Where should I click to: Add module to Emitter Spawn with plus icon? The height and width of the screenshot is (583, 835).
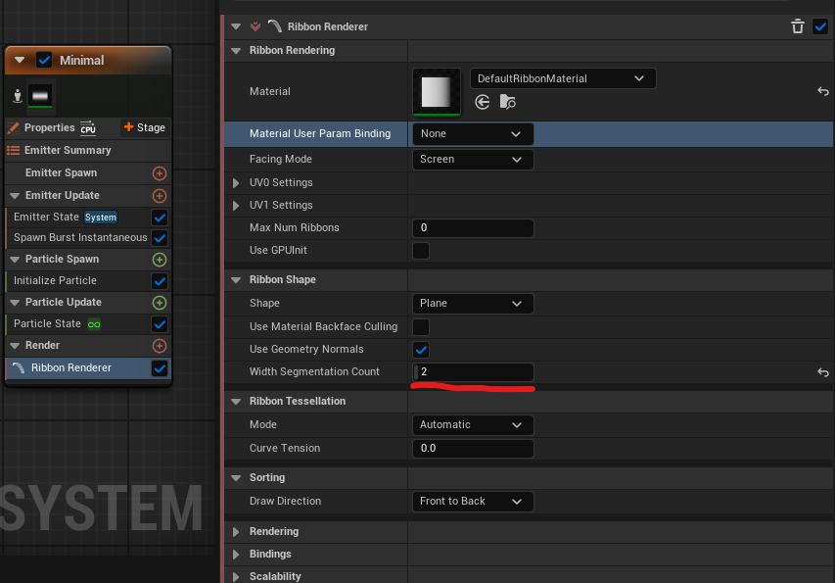(x=160, y=173)
